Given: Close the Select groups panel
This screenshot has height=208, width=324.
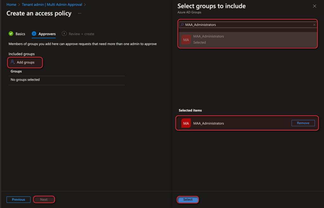Looking at the screenshot, I should click(x=314, y=6).
